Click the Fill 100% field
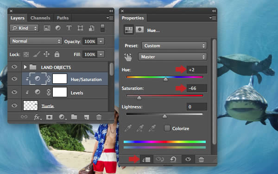 coord(90,54)
